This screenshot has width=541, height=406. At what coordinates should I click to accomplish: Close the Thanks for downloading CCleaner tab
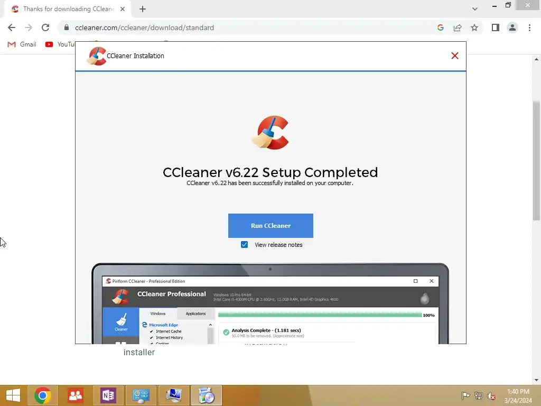click(123, 9)
